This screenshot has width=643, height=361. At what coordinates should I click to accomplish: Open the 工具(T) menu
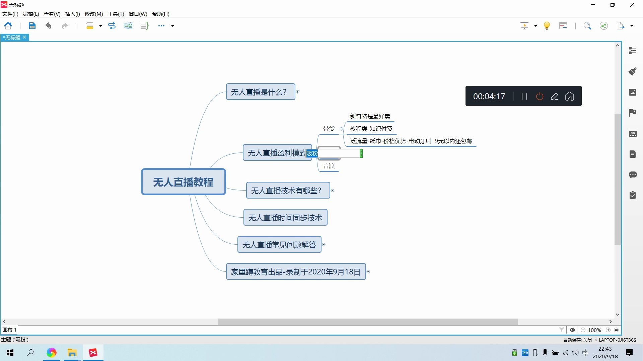tap(116, 14)
